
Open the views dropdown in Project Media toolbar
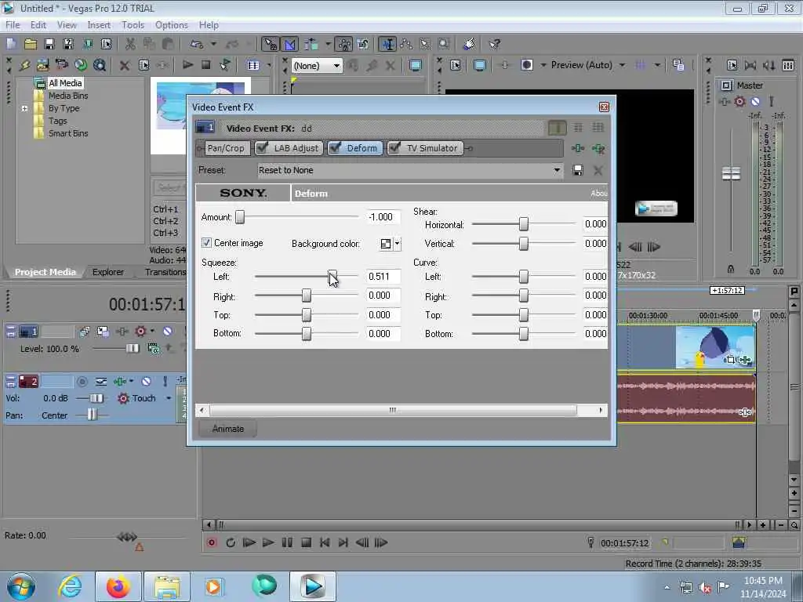coord(269,65)
